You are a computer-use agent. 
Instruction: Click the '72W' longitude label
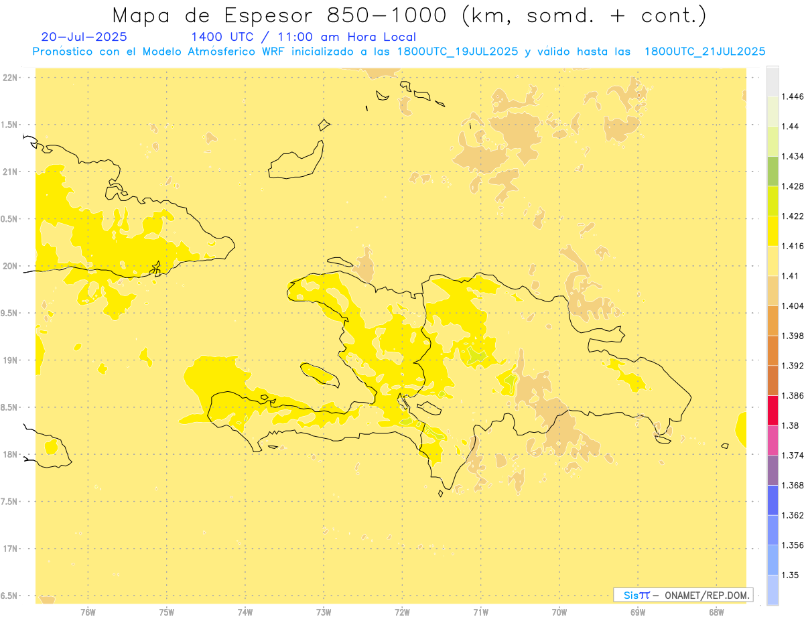point(402,612)
